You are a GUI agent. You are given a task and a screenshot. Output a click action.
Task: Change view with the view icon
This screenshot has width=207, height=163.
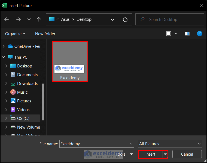click(x=169, y=34)
